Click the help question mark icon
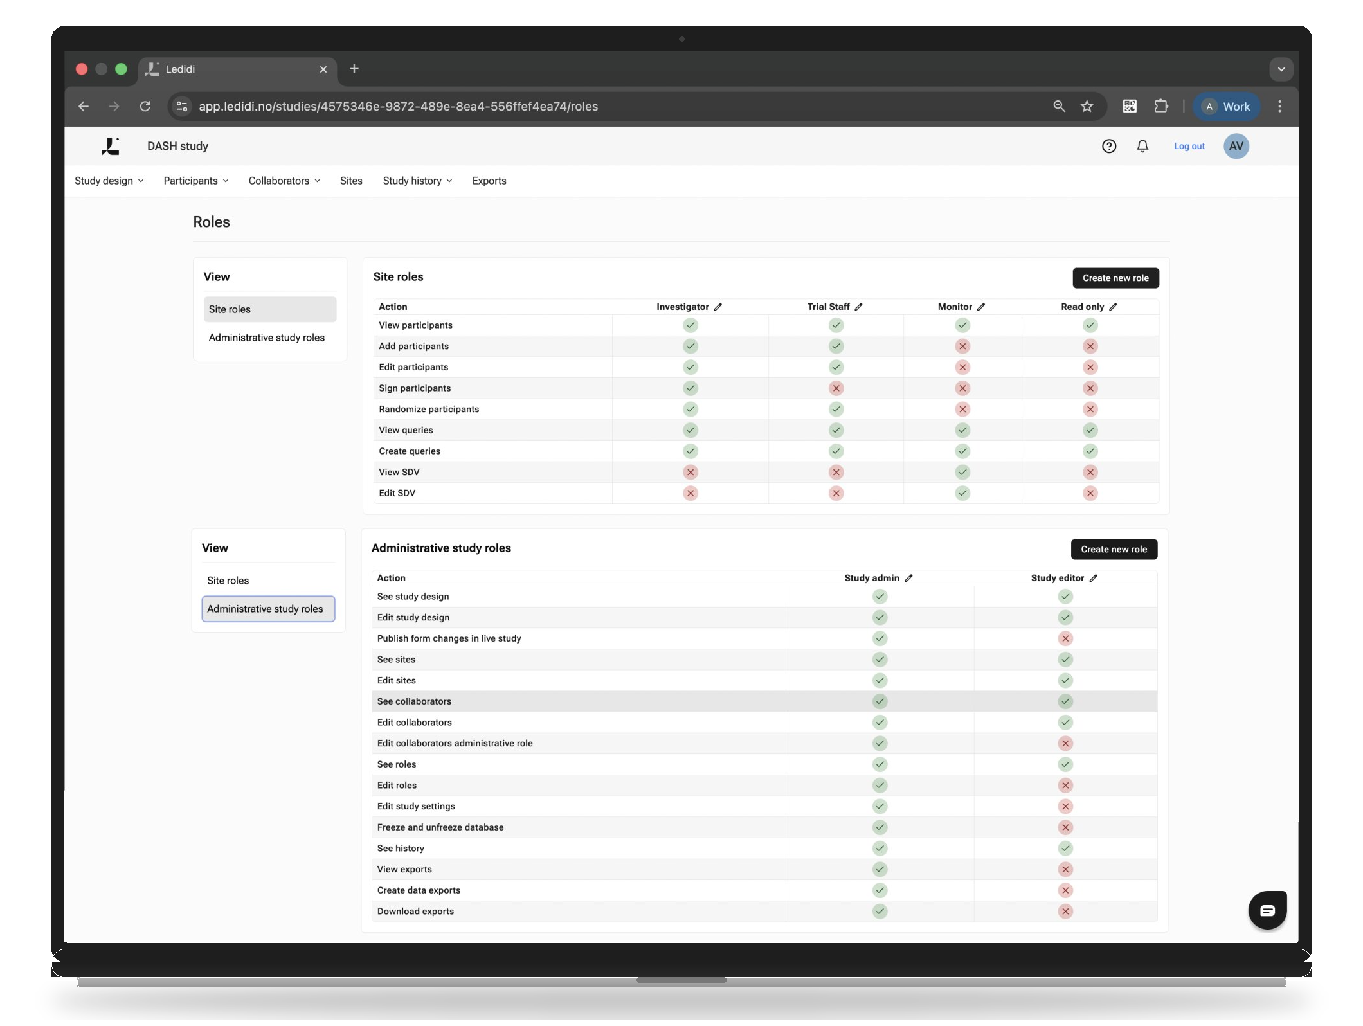Image resolution: width=1363 pixels, height=1026 pixels. point(1108,147)
